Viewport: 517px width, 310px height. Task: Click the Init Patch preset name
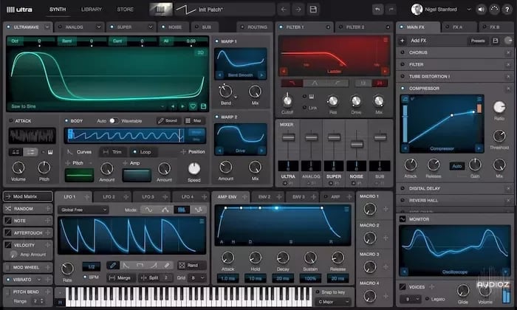[x=210, y=10]
